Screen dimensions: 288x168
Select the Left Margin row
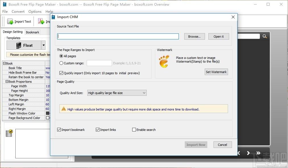26,104
